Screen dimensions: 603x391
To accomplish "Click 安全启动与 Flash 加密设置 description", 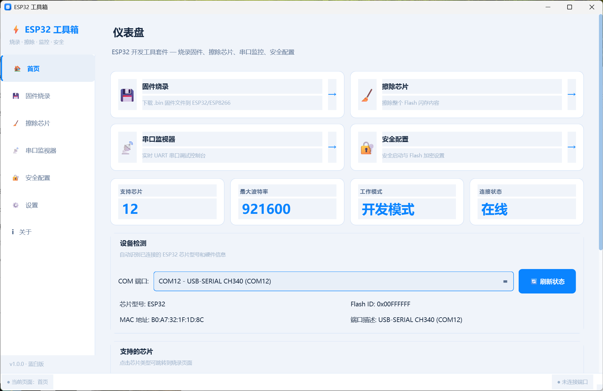I will [413, 156].
